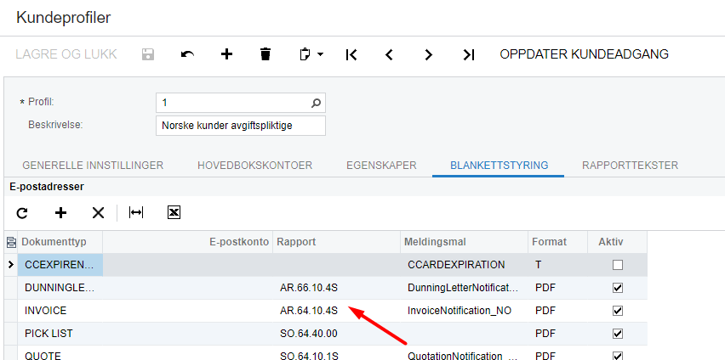Click report cell SO.64.40.00
This screenshot has width=725, height=360.
[x=337, y=333]
